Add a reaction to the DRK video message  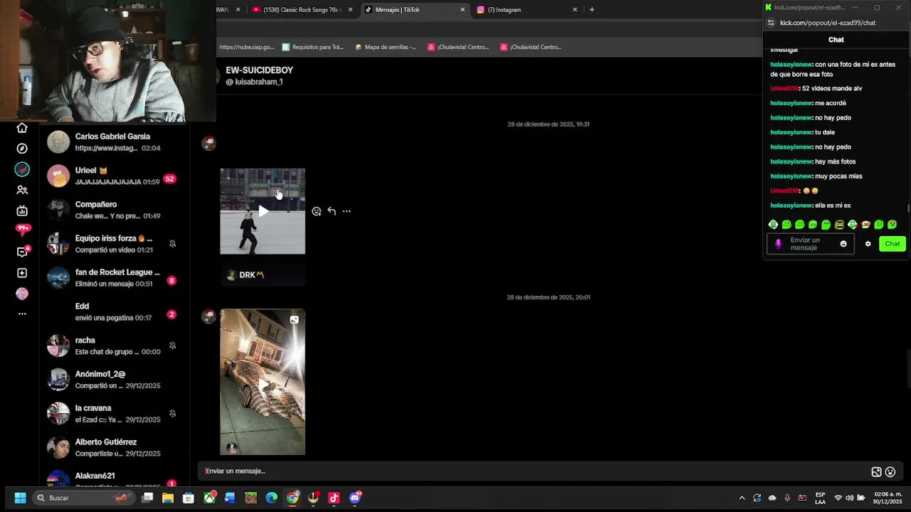[x=317, y=211]
